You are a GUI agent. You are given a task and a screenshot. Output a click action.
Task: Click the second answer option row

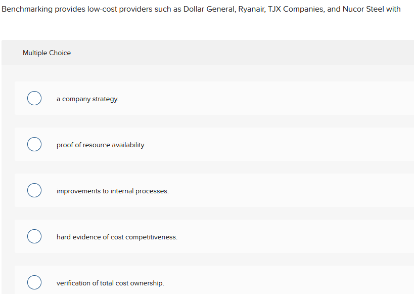coord(202,145)
